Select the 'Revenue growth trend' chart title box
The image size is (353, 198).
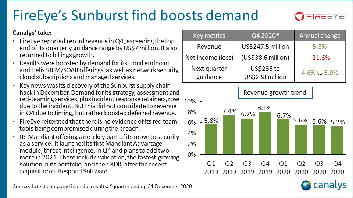coord(275,92)
